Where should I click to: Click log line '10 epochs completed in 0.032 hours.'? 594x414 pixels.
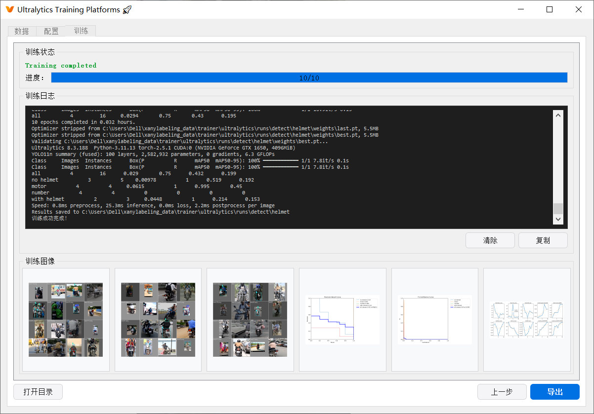83,122
